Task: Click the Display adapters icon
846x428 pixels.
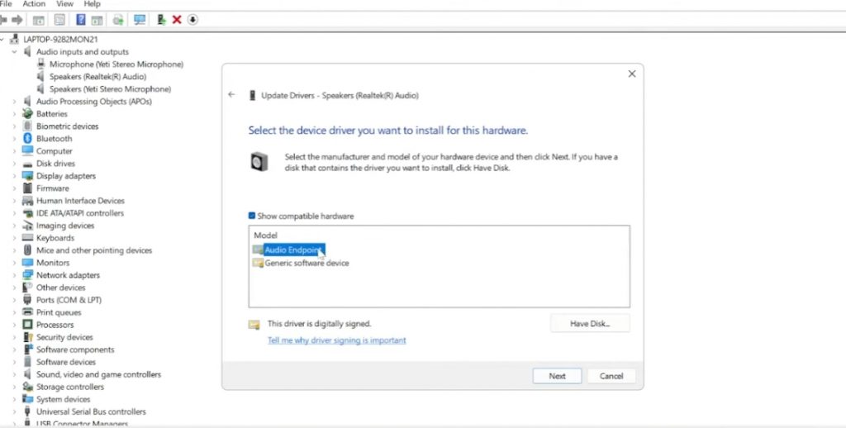Action: coord(27,176)
